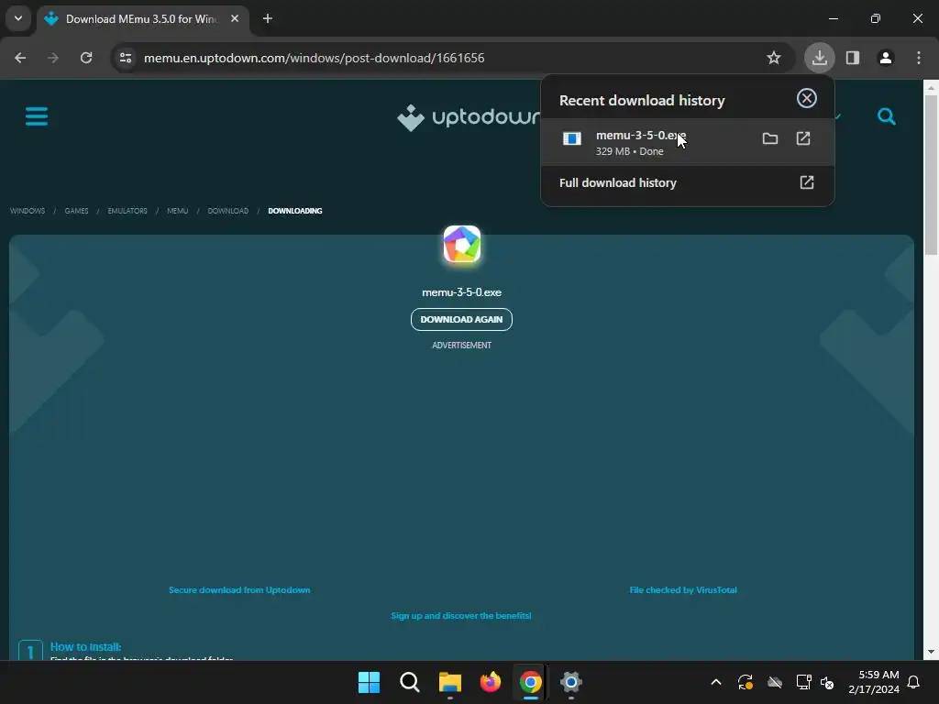Viewport: 939px width, 704px height.
Task: Open Windows Start menu
Action: coord(369,682)
